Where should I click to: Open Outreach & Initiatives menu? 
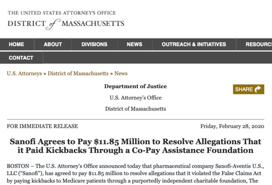pyautogui.click(x=194, y=44)
